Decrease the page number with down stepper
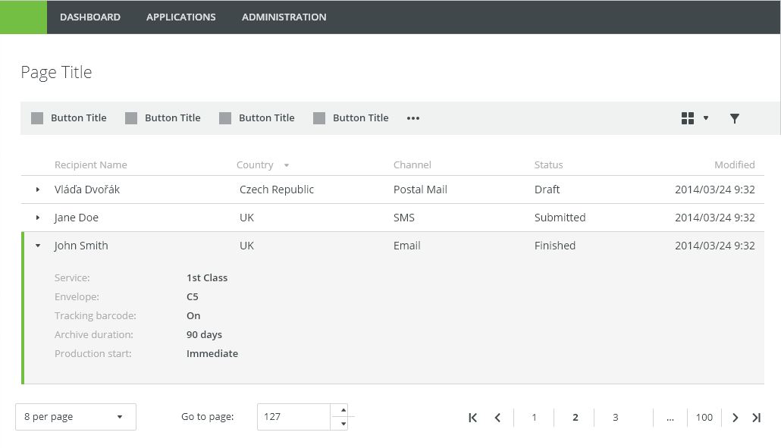The height and width of the screenshot is (448, 781). pos(343,424)
